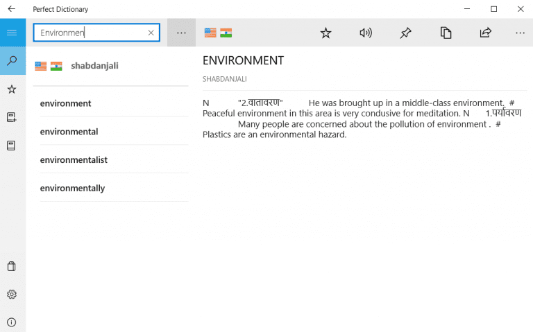The image size is (533, 332).
Task: Select 'environmental' from the word list
Action: pos(69,132)
